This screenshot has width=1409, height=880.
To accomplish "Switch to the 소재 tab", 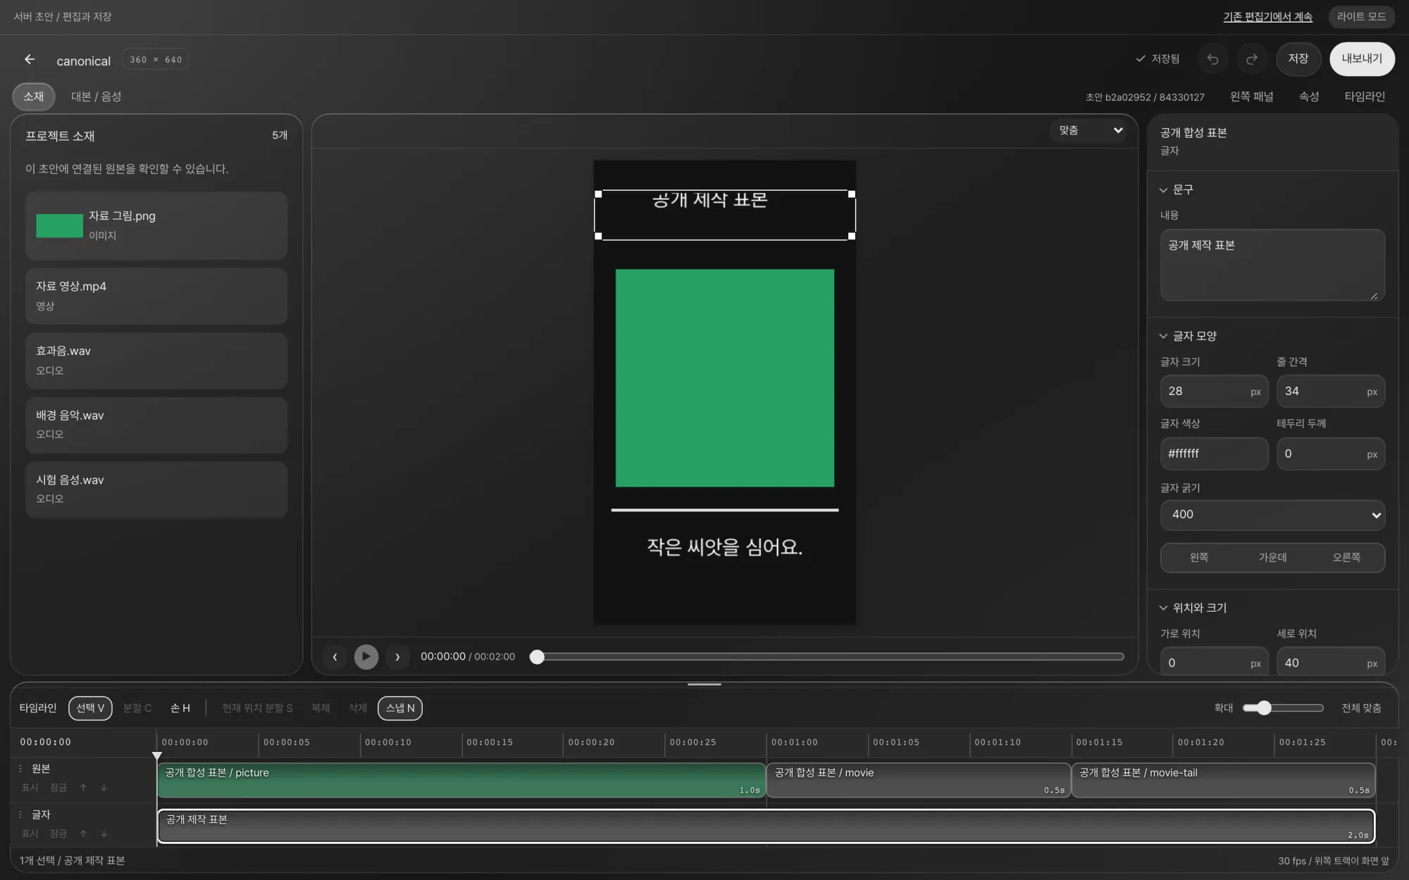I will 34,97.
